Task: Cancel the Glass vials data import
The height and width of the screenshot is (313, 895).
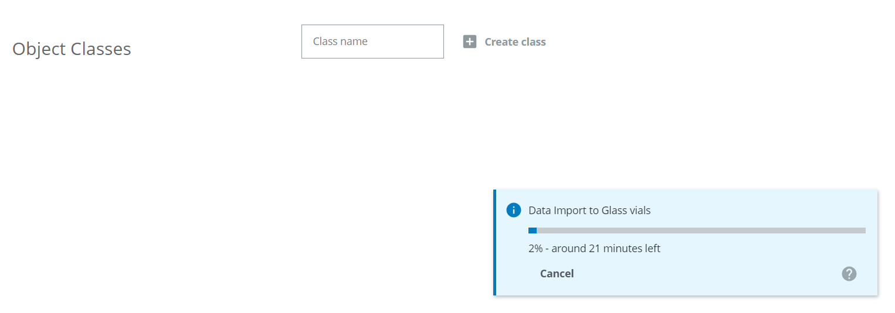Action: pos(557,274)
